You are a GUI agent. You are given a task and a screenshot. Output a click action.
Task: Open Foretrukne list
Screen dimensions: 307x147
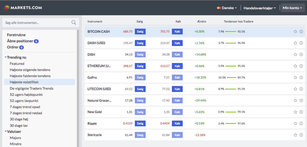point(16,35)
